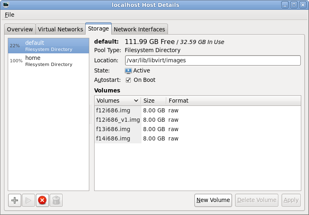The image size is (309, 215).
Task: Sort by the Volumes column header arrow
Action: tap(135, 101)
